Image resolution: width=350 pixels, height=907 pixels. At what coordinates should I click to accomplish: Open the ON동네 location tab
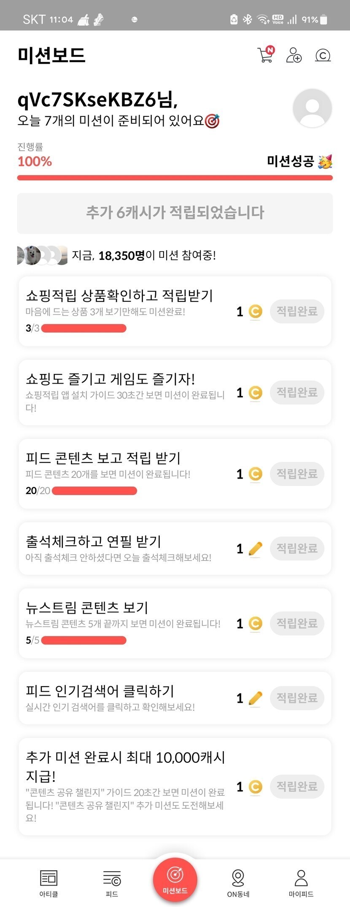238,883
